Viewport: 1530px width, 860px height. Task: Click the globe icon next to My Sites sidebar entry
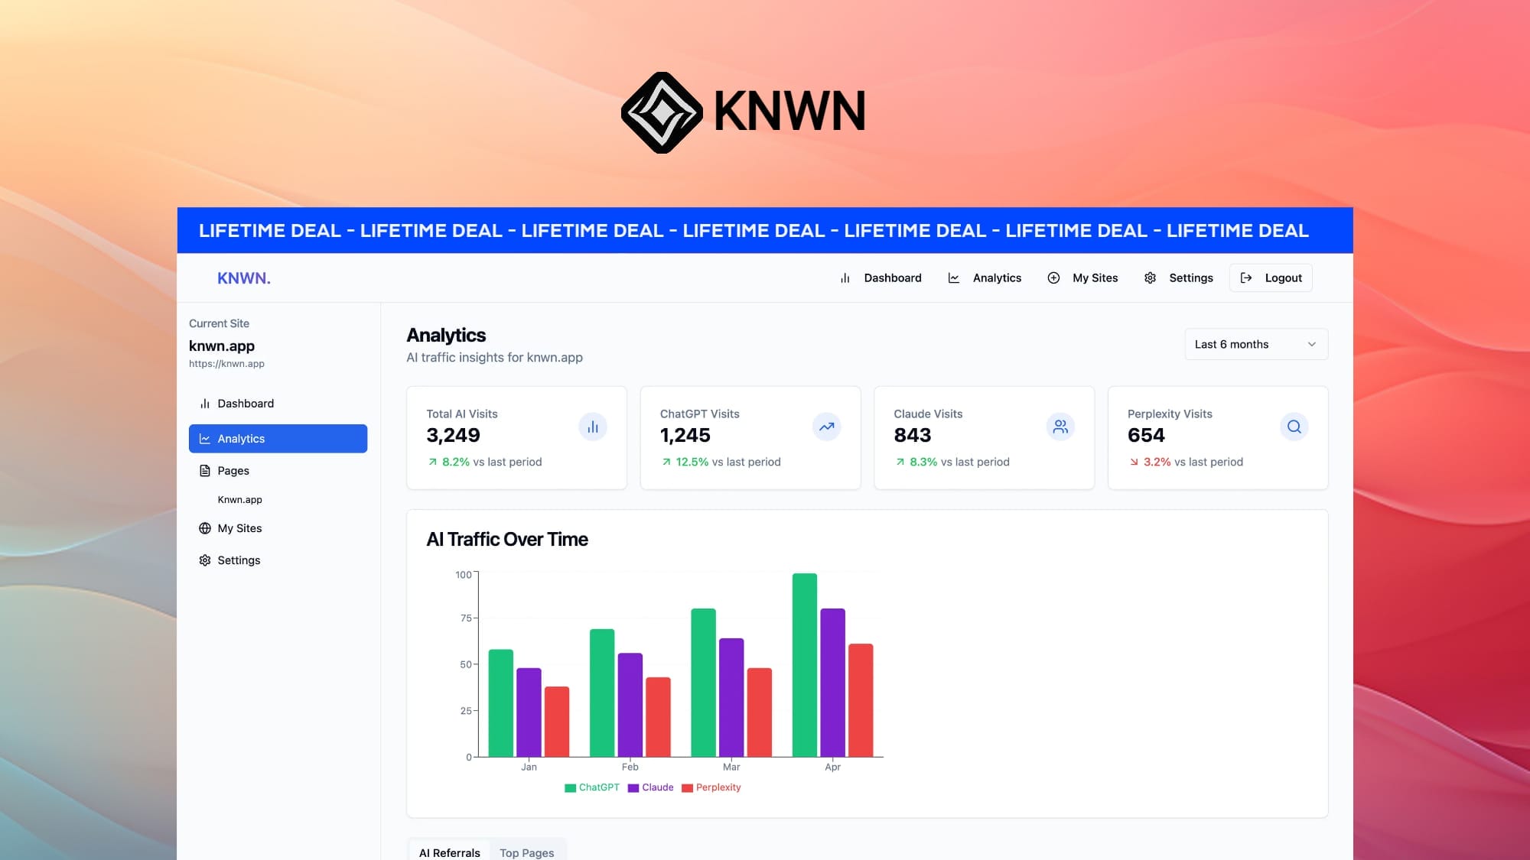click(204, 528)
